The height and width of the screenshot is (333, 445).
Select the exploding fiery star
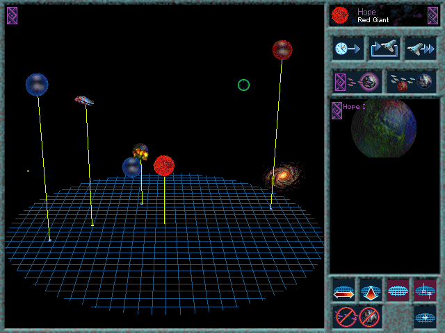pyautogui.click(x=140, y=151)
